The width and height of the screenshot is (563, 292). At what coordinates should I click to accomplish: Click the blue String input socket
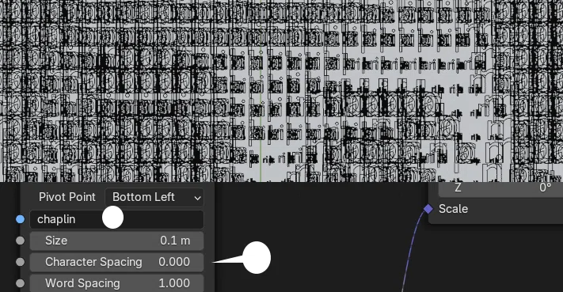point(21,219)
